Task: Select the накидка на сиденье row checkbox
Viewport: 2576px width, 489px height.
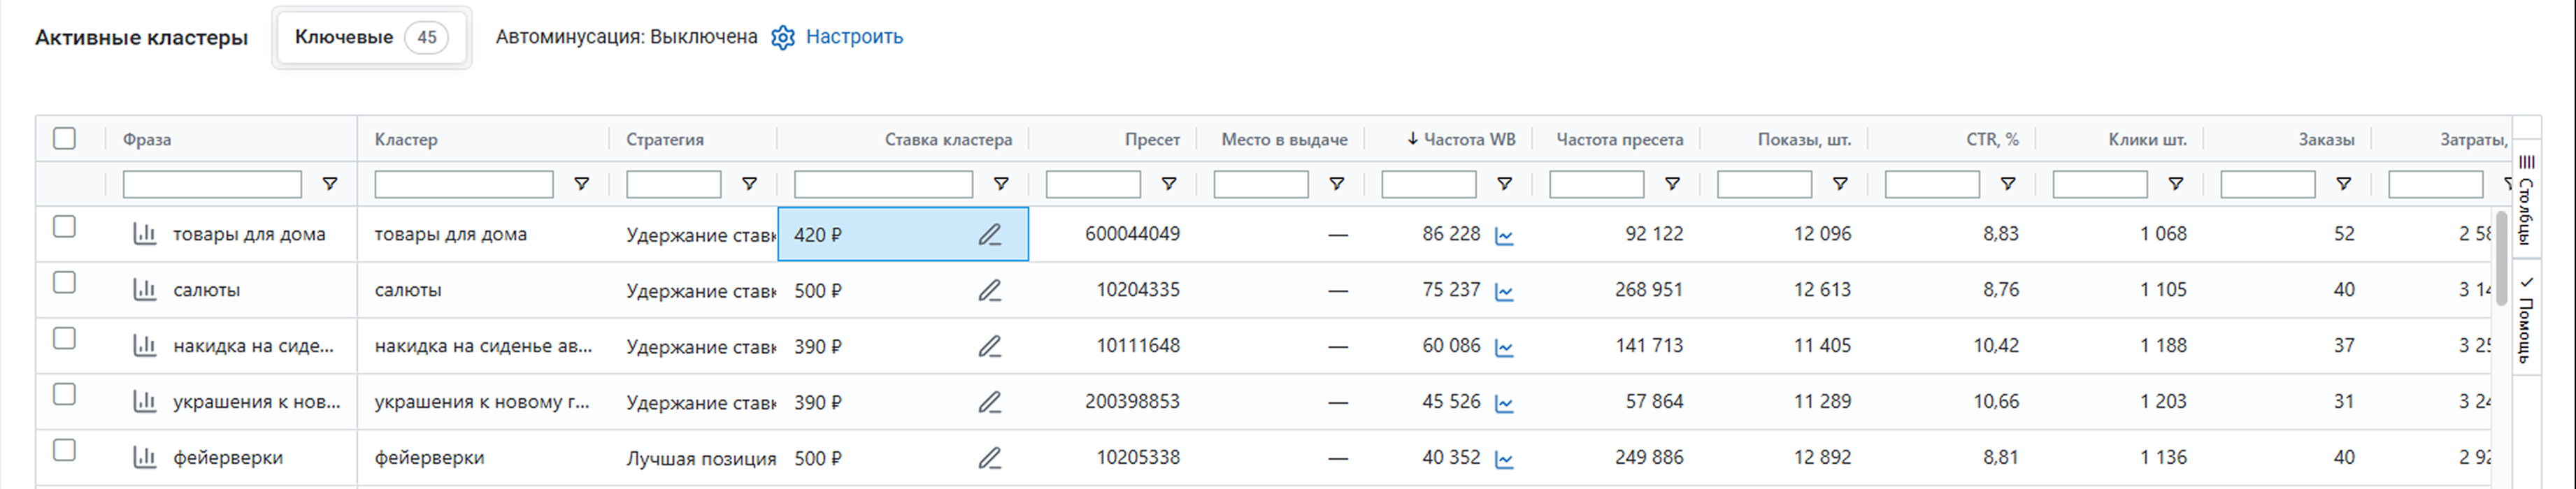Action: click(65, 339)
